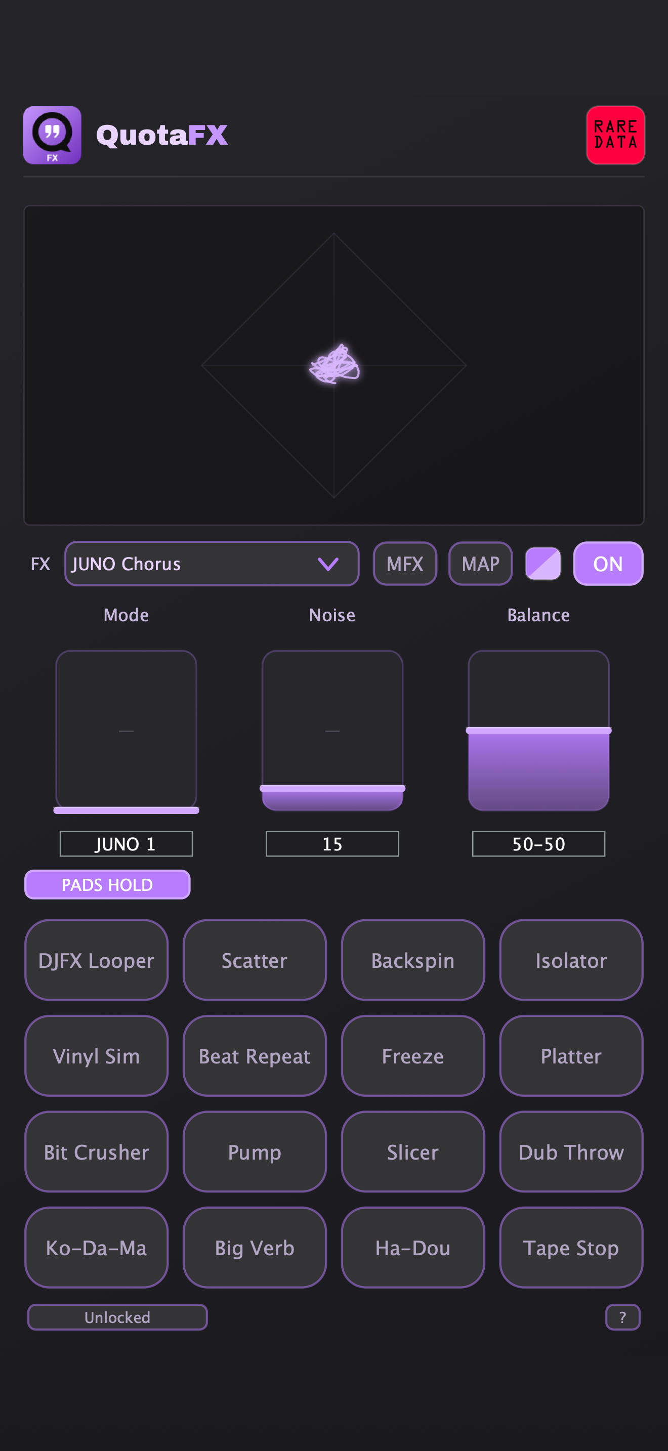The image size is (668, 1451).
Task: Adjust the Mode slider
Action: 126,731
